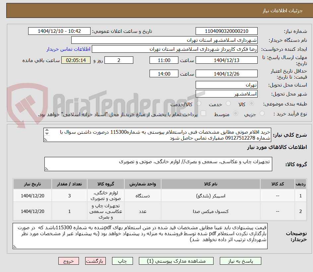Click need date of speaker row
The height and width of the screenshot is (272, 313).
coord(32,196)
